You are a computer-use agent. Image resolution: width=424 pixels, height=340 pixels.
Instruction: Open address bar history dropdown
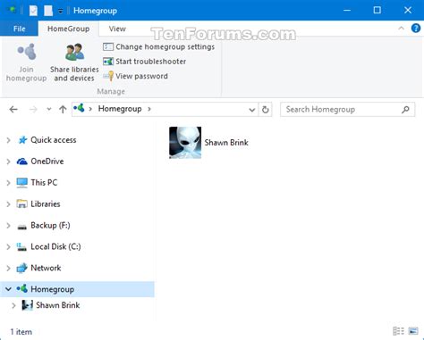252,110
